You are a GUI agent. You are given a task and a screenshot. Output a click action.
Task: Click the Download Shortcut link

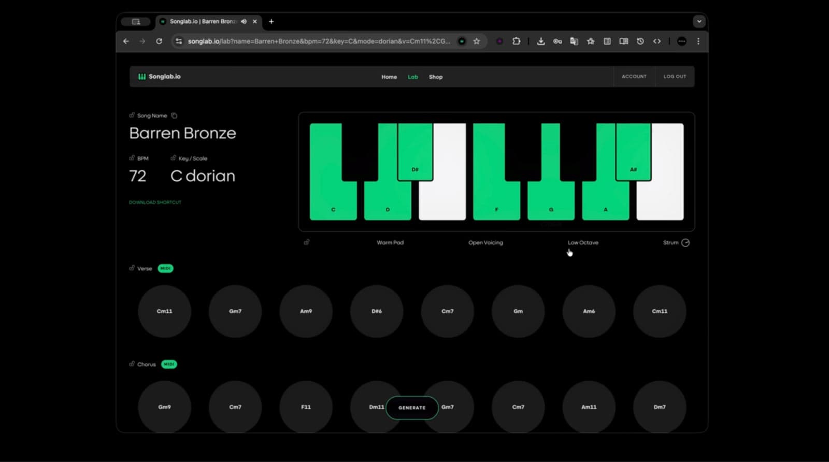[155, 203]
